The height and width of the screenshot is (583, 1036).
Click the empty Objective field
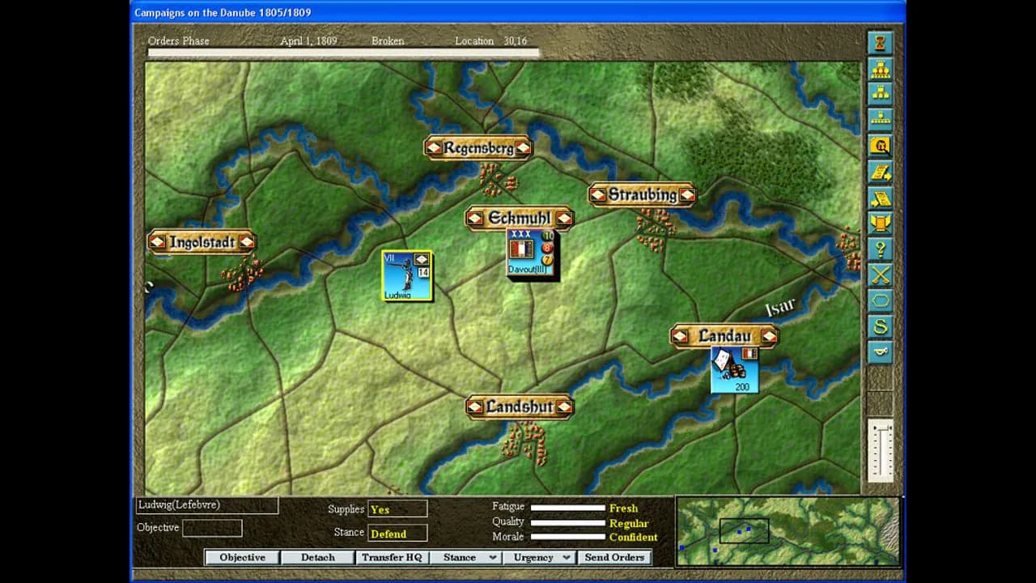[212, 528]
